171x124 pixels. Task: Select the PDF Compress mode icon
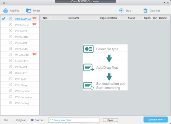tap(11, 97)
